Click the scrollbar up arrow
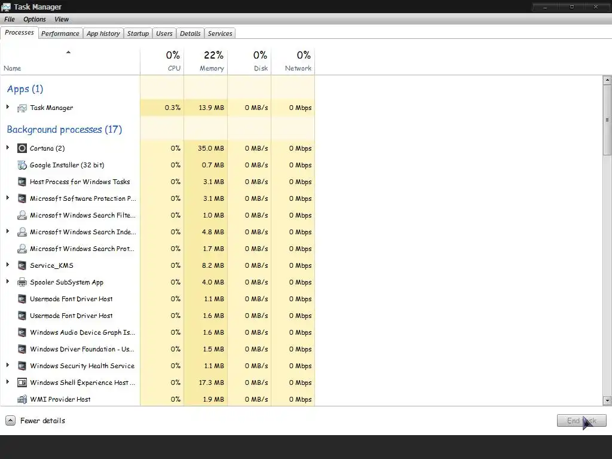The height and width of the screenshot is (459, 612). (x=607, y=80)
